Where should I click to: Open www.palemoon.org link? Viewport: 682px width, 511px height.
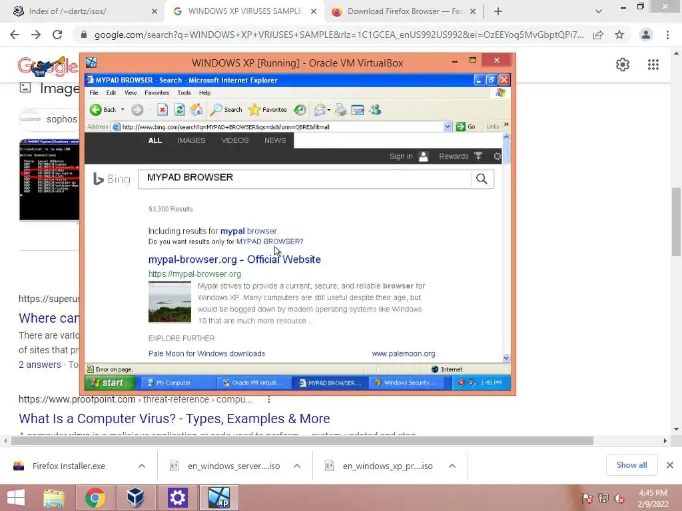(x=403, y=354)
